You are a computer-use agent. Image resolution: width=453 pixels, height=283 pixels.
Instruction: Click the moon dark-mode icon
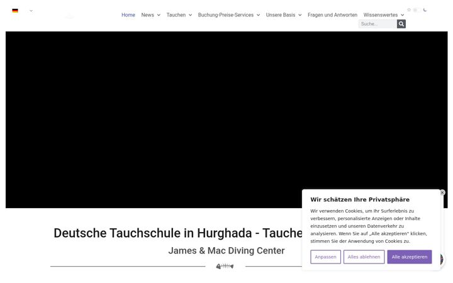pos(425,10)
